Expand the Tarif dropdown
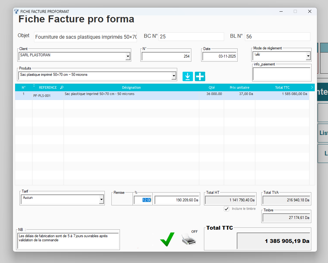Image resolution: width=328 pixels, height=263 pixels. 101,199
